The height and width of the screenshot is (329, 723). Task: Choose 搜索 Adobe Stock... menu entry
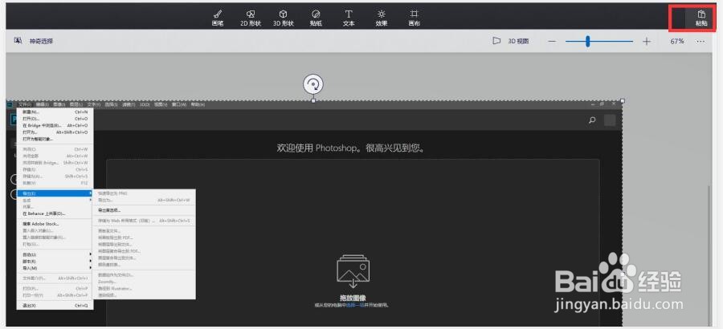(55, 224)
